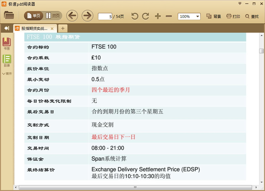Collapse the sidebar with the arrow icon
Screen dimensions: 265x191
tap(7, 28)
